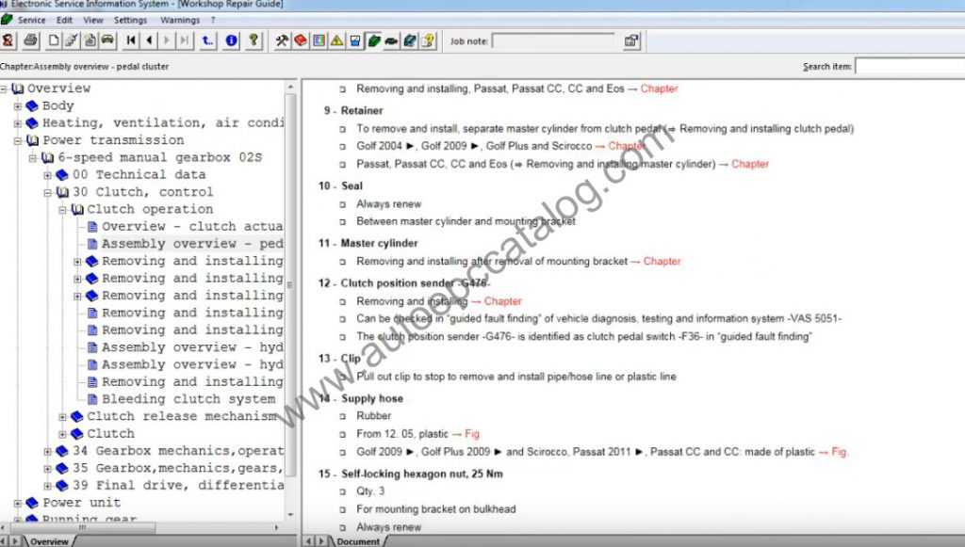This screenshot has height=547, width=965.
Task: Click the red book toolbar icon
Action: [301, 40]
